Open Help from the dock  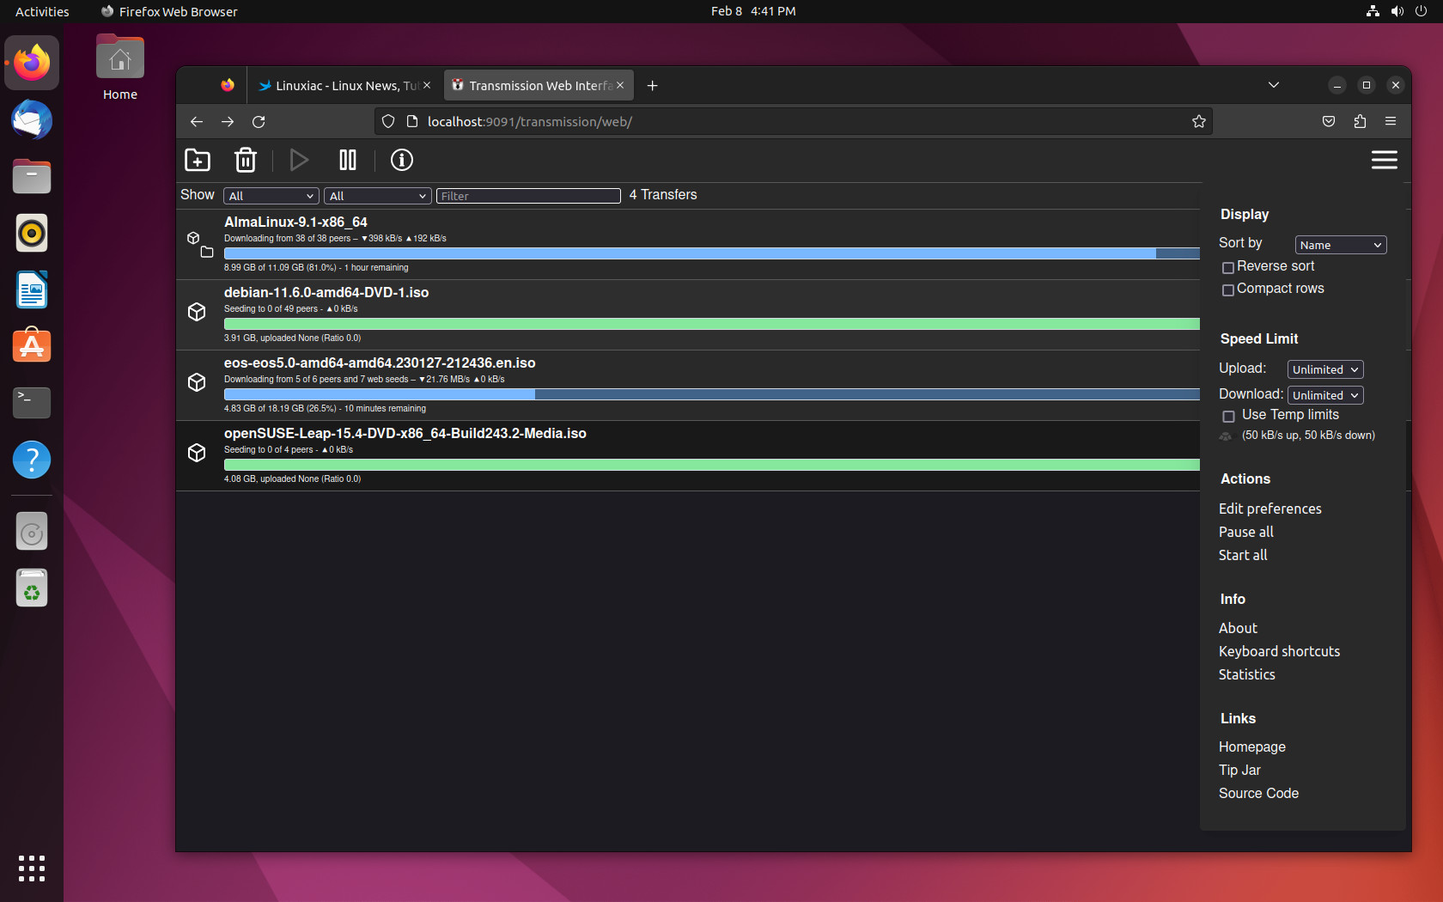(32, 460)
